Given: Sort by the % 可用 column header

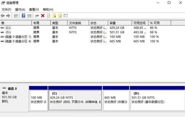Looking at the screenshot, I should [x=160, y=23].
